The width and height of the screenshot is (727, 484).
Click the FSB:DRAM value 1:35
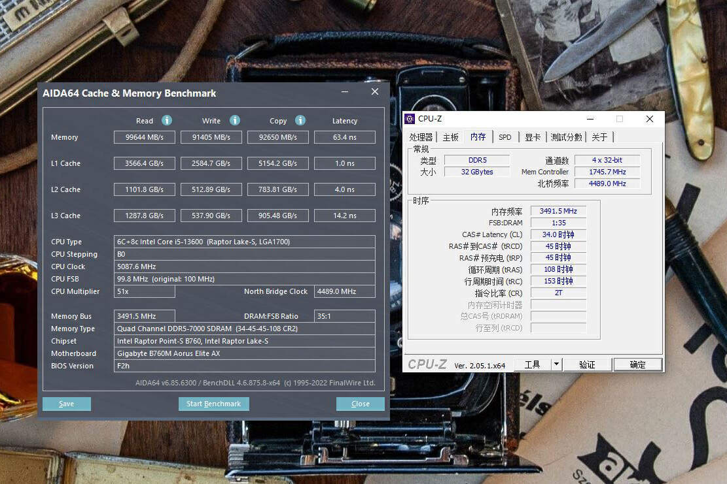coord(558,223)
